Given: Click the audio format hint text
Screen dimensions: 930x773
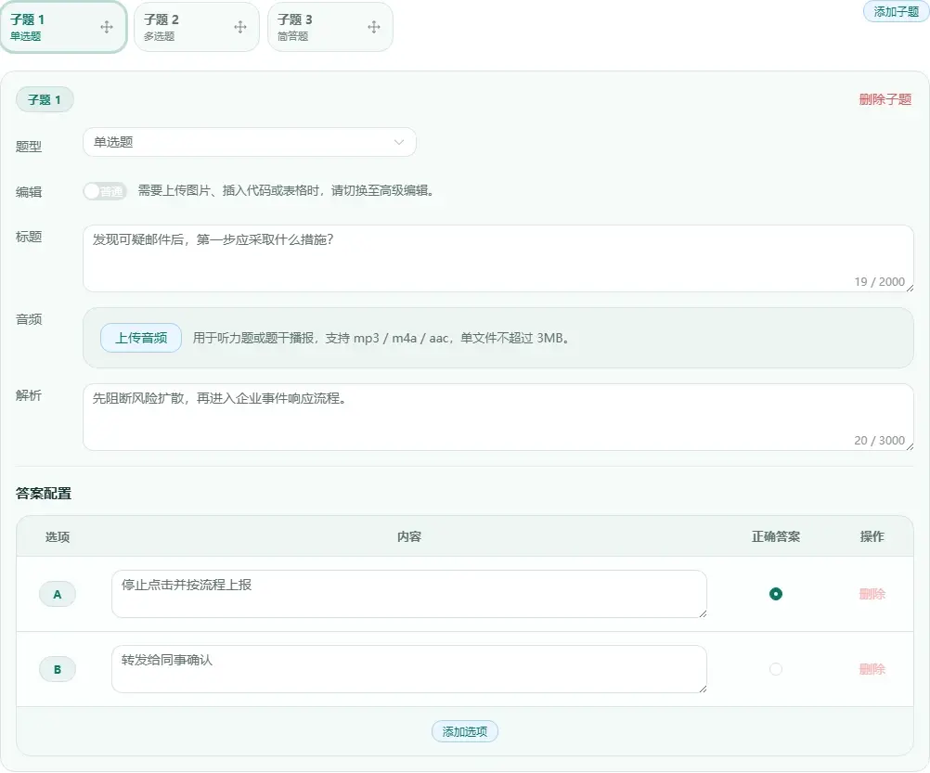Looking at the screenshot, I should coord(381,338).
